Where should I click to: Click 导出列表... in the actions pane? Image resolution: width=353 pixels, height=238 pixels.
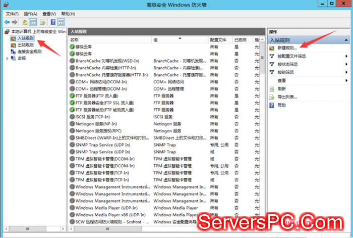pos(287,97)
